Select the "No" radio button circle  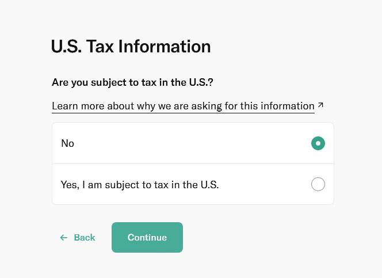tap(318, 143)
